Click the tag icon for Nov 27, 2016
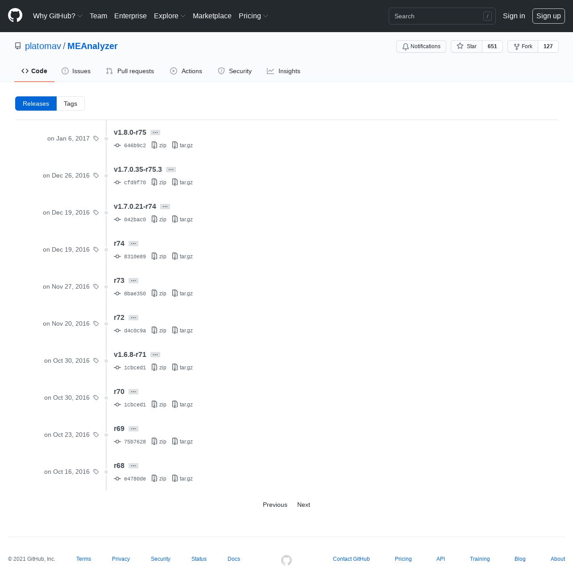Screen dimensions: 573x588 (96, 287)
